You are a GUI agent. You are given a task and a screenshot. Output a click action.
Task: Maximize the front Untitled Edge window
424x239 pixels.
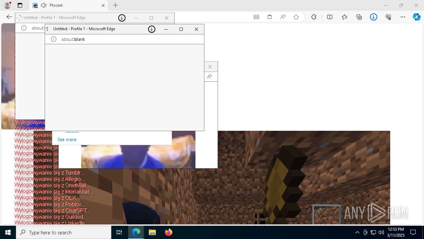coord(181,29)
